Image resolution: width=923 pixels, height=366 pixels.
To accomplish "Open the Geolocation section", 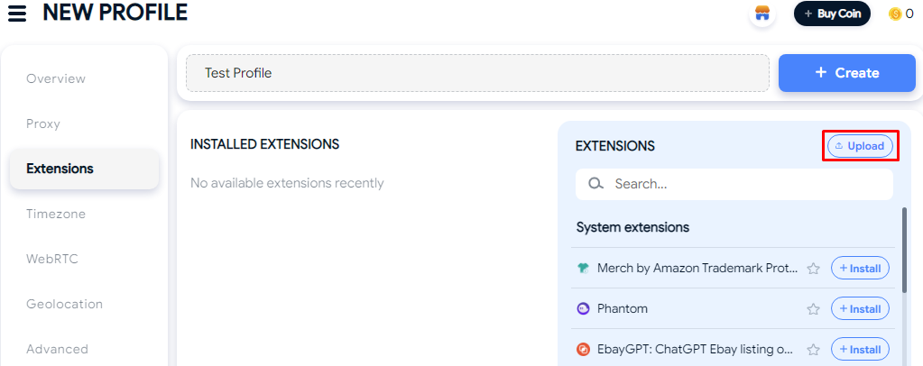I will 64,304.
